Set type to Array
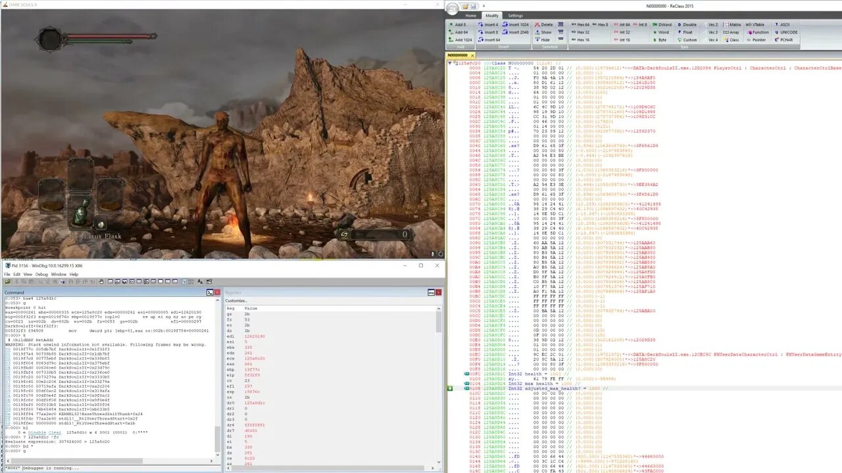This screenshot has width=842, height=473. point(731,32)
